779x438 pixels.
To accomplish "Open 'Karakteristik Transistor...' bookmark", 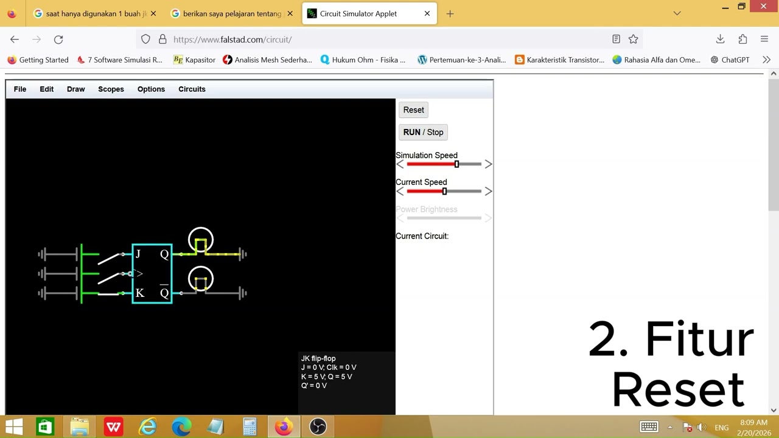I will click(560, 60).
